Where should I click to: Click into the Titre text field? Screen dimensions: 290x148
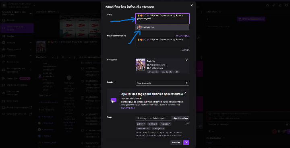(162, 18)
